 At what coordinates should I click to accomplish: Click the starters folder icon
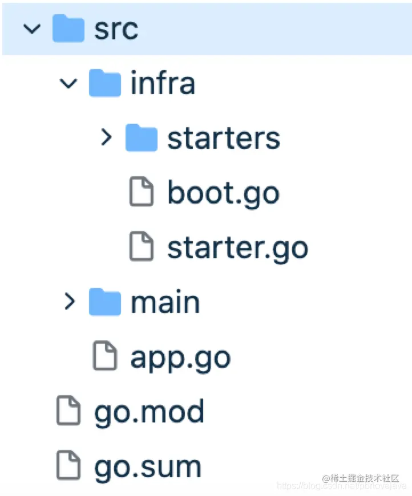(x=142, y=137)
